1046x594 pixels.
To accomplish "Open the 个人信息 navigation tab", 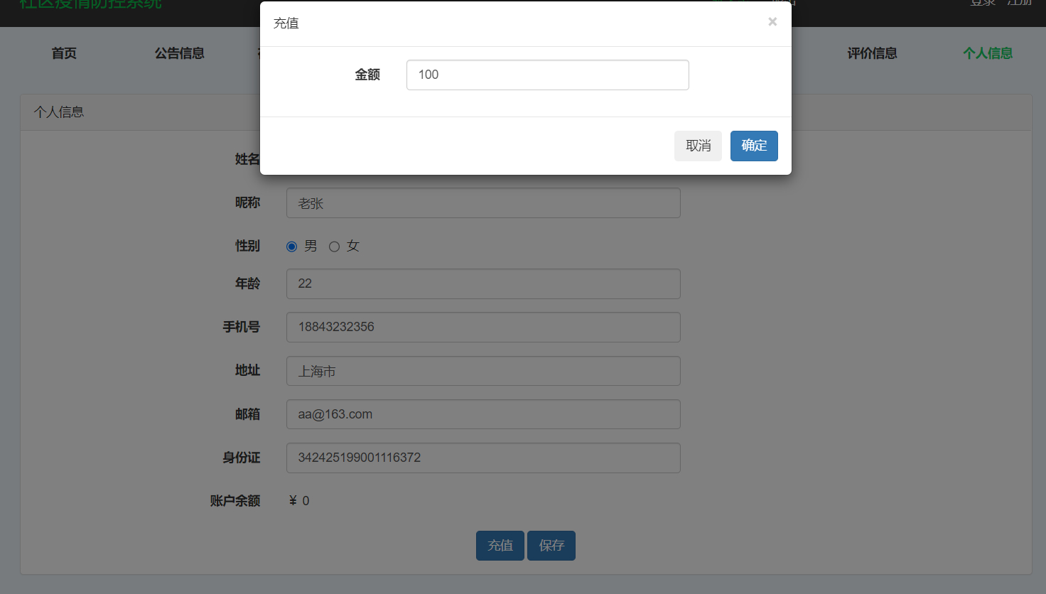I will click(x=988, y=53).
